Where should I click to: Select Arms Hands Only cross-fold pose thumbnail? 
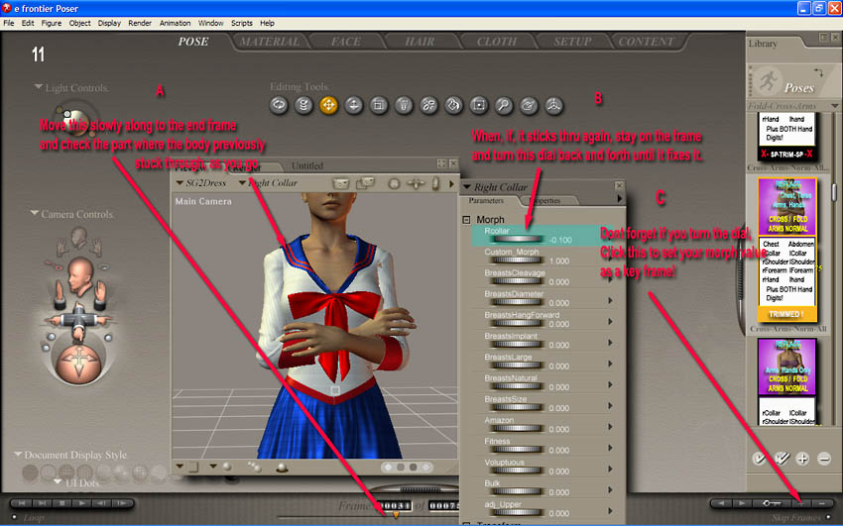click(787, 367)
